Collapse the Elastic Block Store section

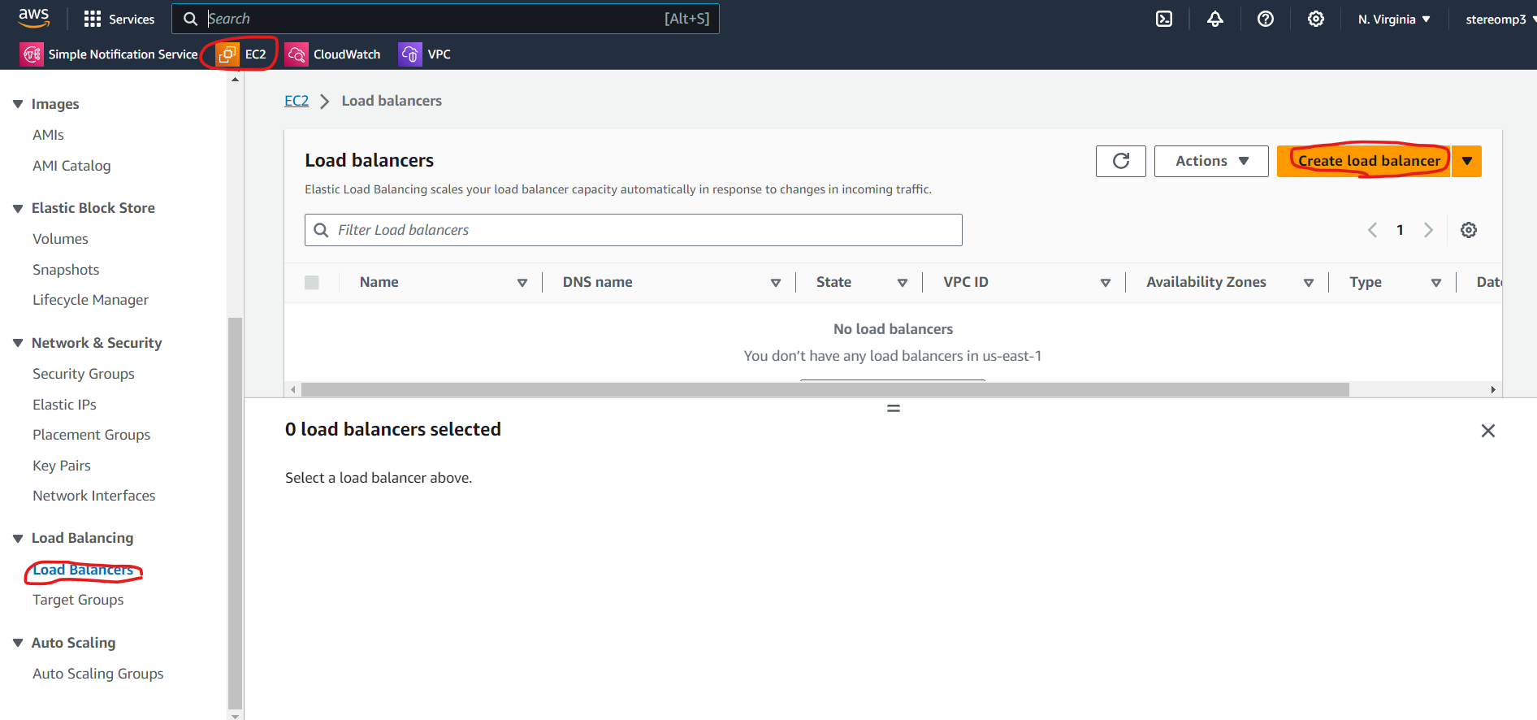[x=18, y=208]
